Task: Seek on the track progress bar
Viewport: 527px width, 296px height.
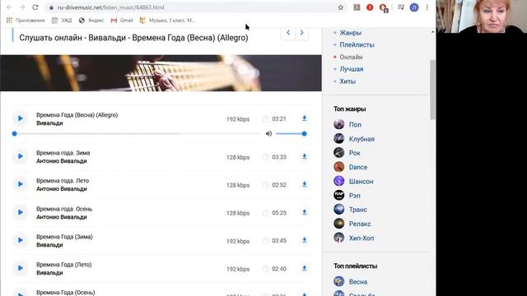Action: coord(136,133)
